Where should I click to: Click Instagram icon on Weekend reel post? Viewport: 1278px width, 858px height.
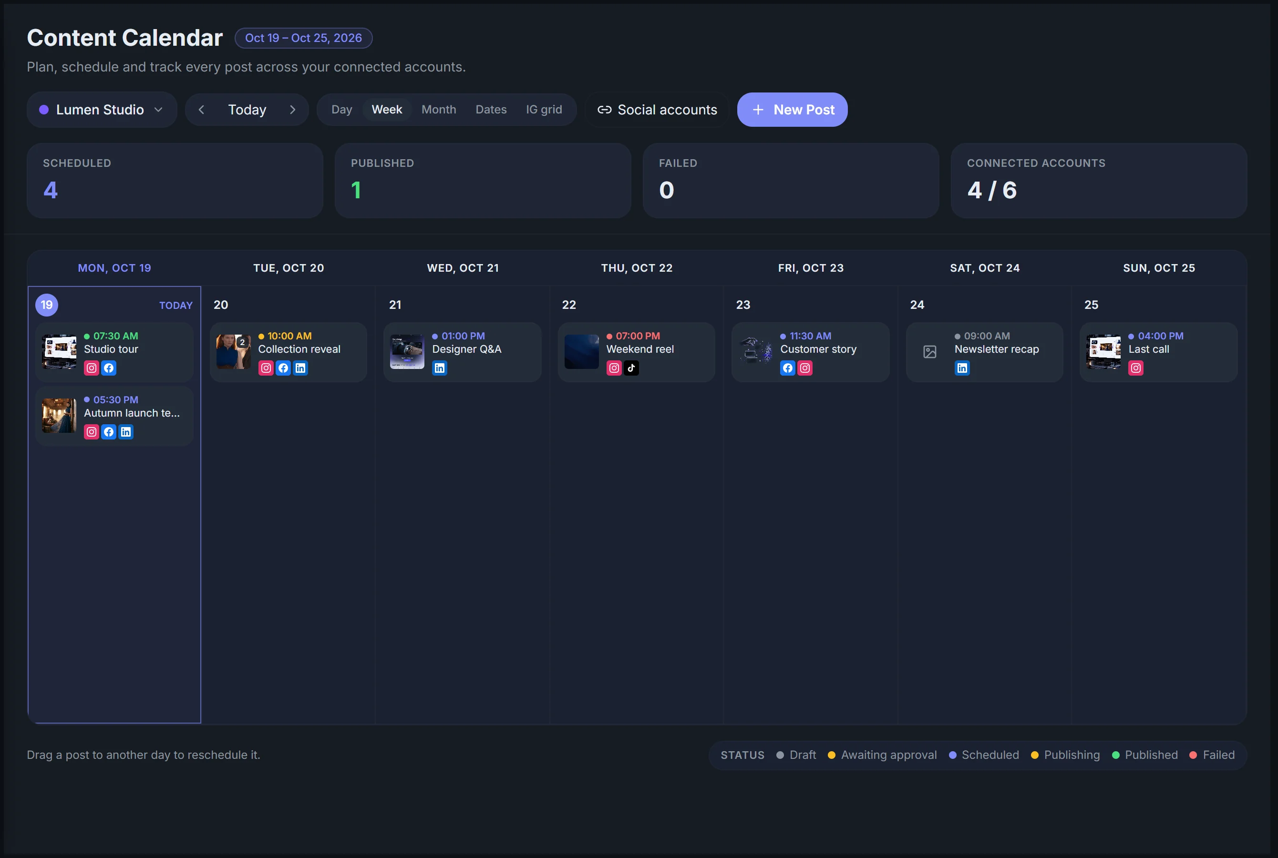[614, 368]
